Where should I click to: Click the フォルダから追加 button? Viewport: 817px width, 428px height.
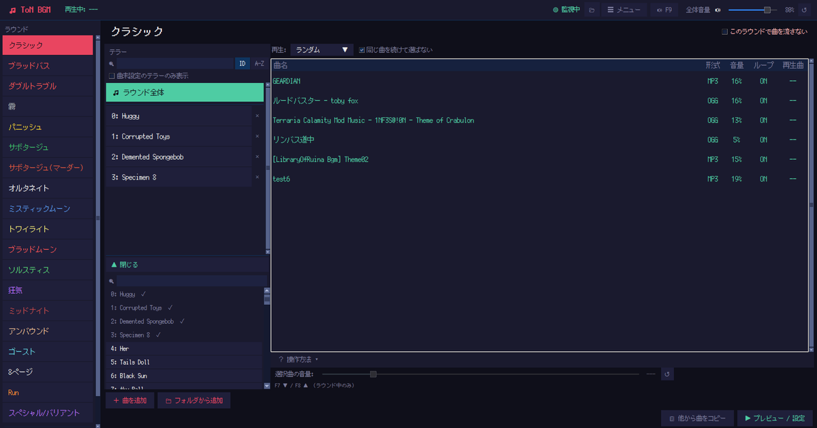point(194,400)
